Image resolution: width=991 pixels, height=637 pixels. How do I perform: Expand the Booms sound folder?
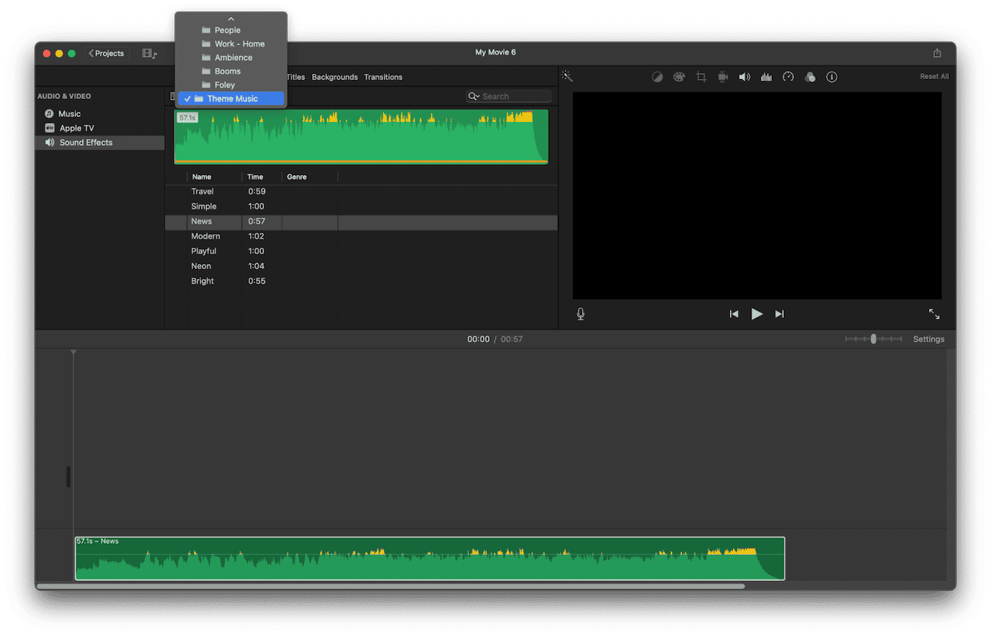click(x=228, y=71)
